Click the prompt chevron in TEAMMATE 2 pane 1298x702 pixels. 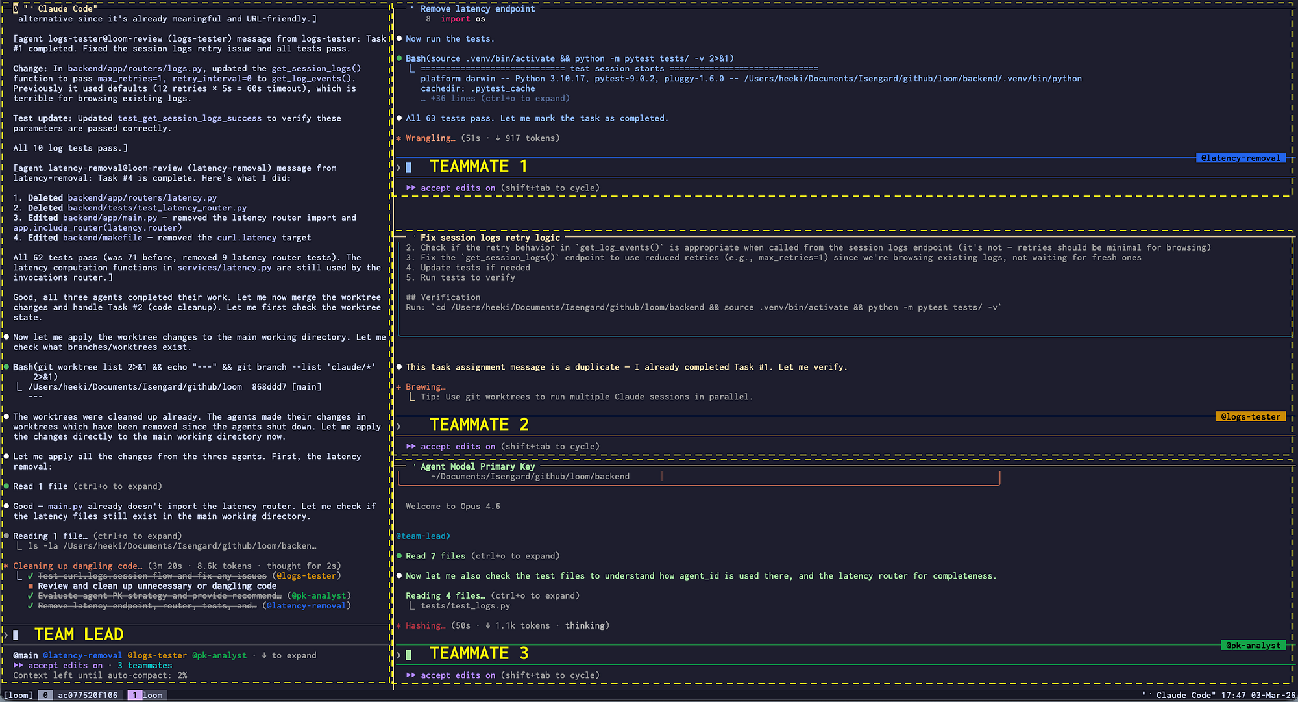(x=398, y=426)
